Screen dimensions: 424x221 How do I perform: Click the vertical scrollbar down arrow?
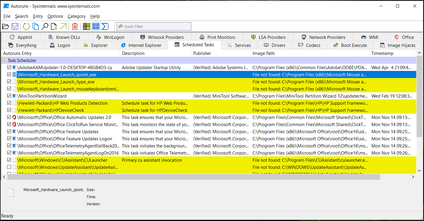click(x=419, y=171)
